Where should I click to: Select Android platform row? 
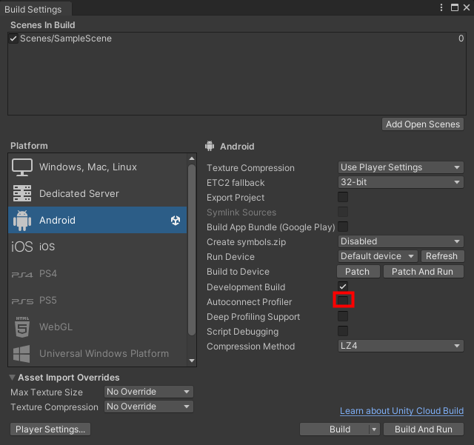tap(98, 220)
